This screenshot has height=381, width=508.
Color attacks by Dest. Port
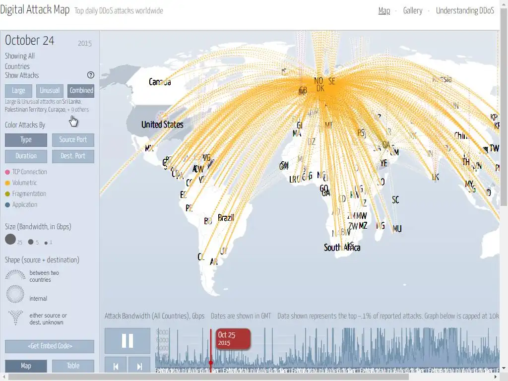click(x=73, y=156)
